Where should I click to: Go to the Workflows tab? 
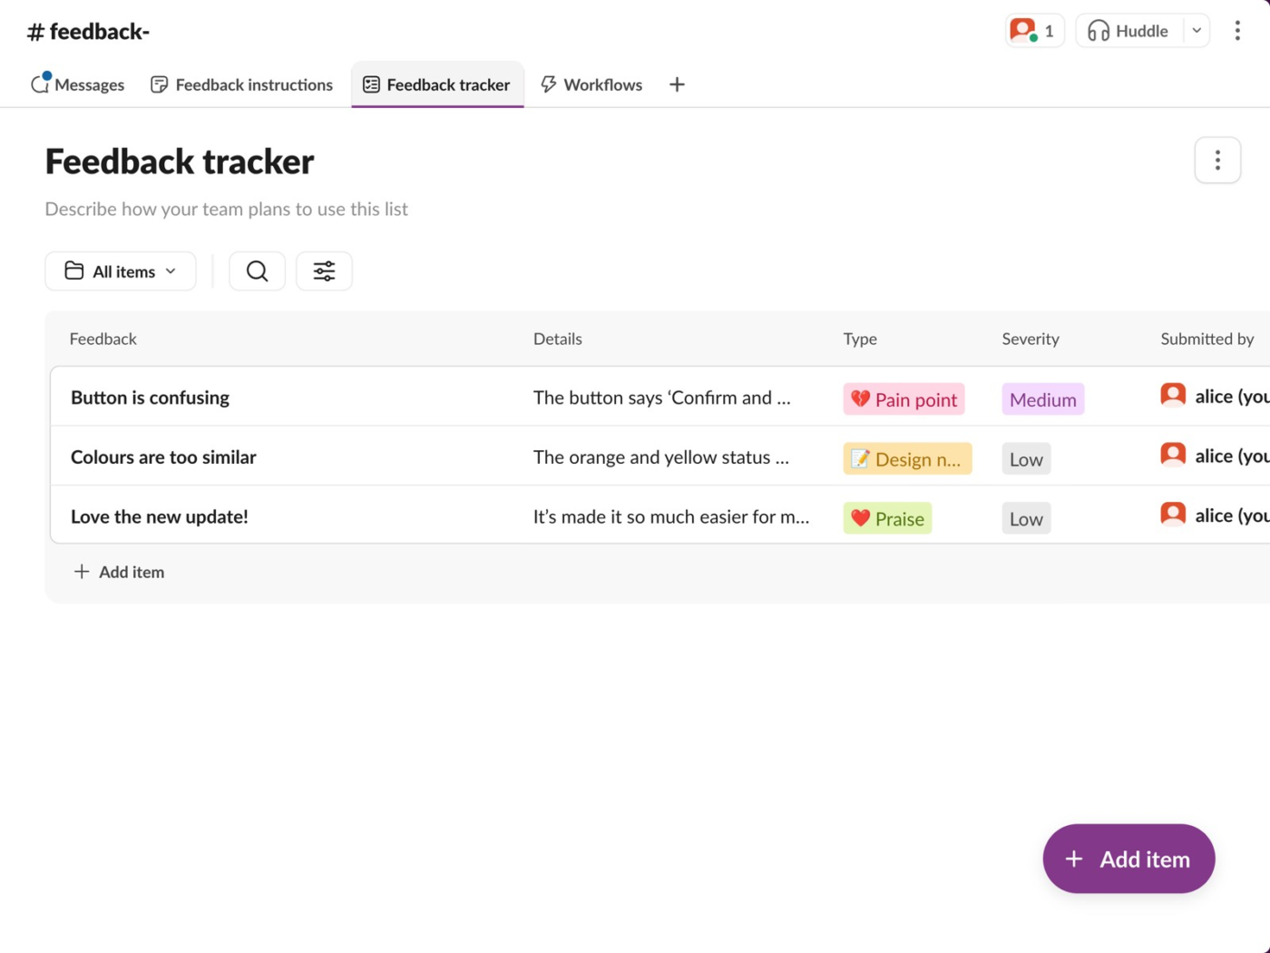point(592,84)
